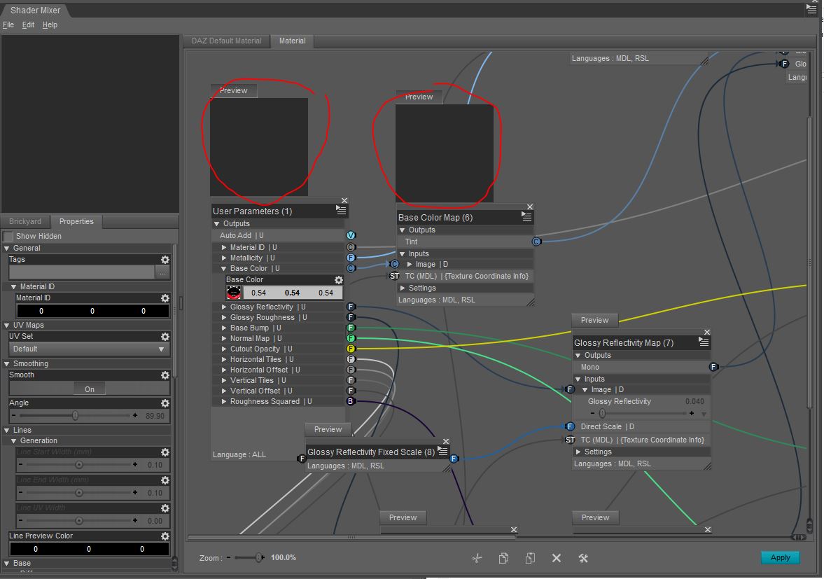The width and height of the screenshot is (824, 579).
Task: Expand the Glossy Roughness parameter row
Action: coord(224,317)
